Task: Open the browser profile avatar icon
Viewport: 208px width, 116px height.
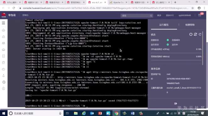Action: point(199,8)
